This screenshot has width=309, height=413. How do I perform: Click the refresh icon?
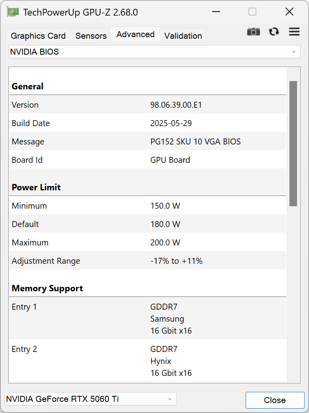point(274,32)
